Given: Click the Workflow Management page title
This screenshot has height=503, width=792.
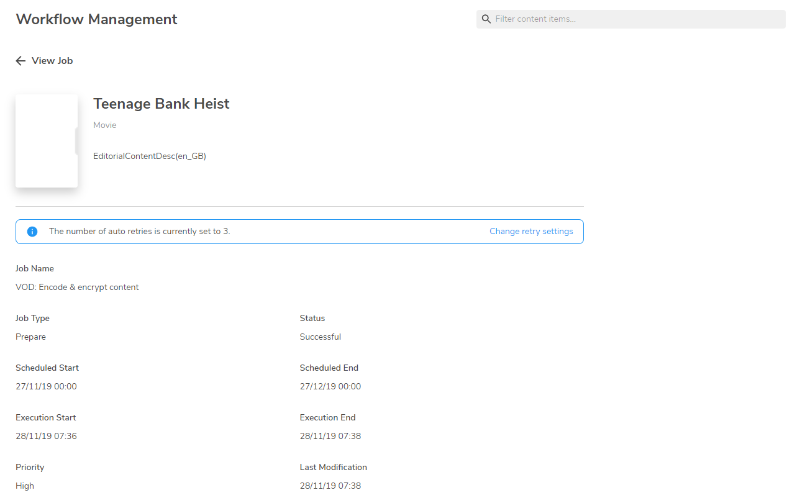Looking at the screenshot, I should coord(96,19).
